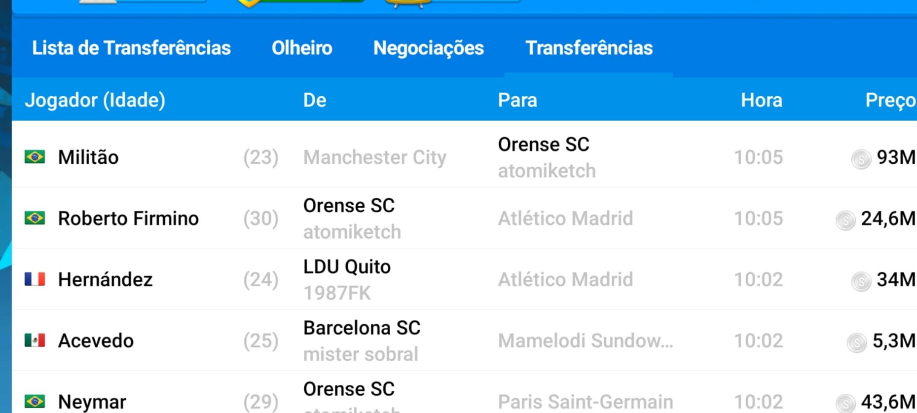Click Brazil flag icon beside Roberto Firmino
This screenshot has height=413, width=917.
click(x=35, y=218)
